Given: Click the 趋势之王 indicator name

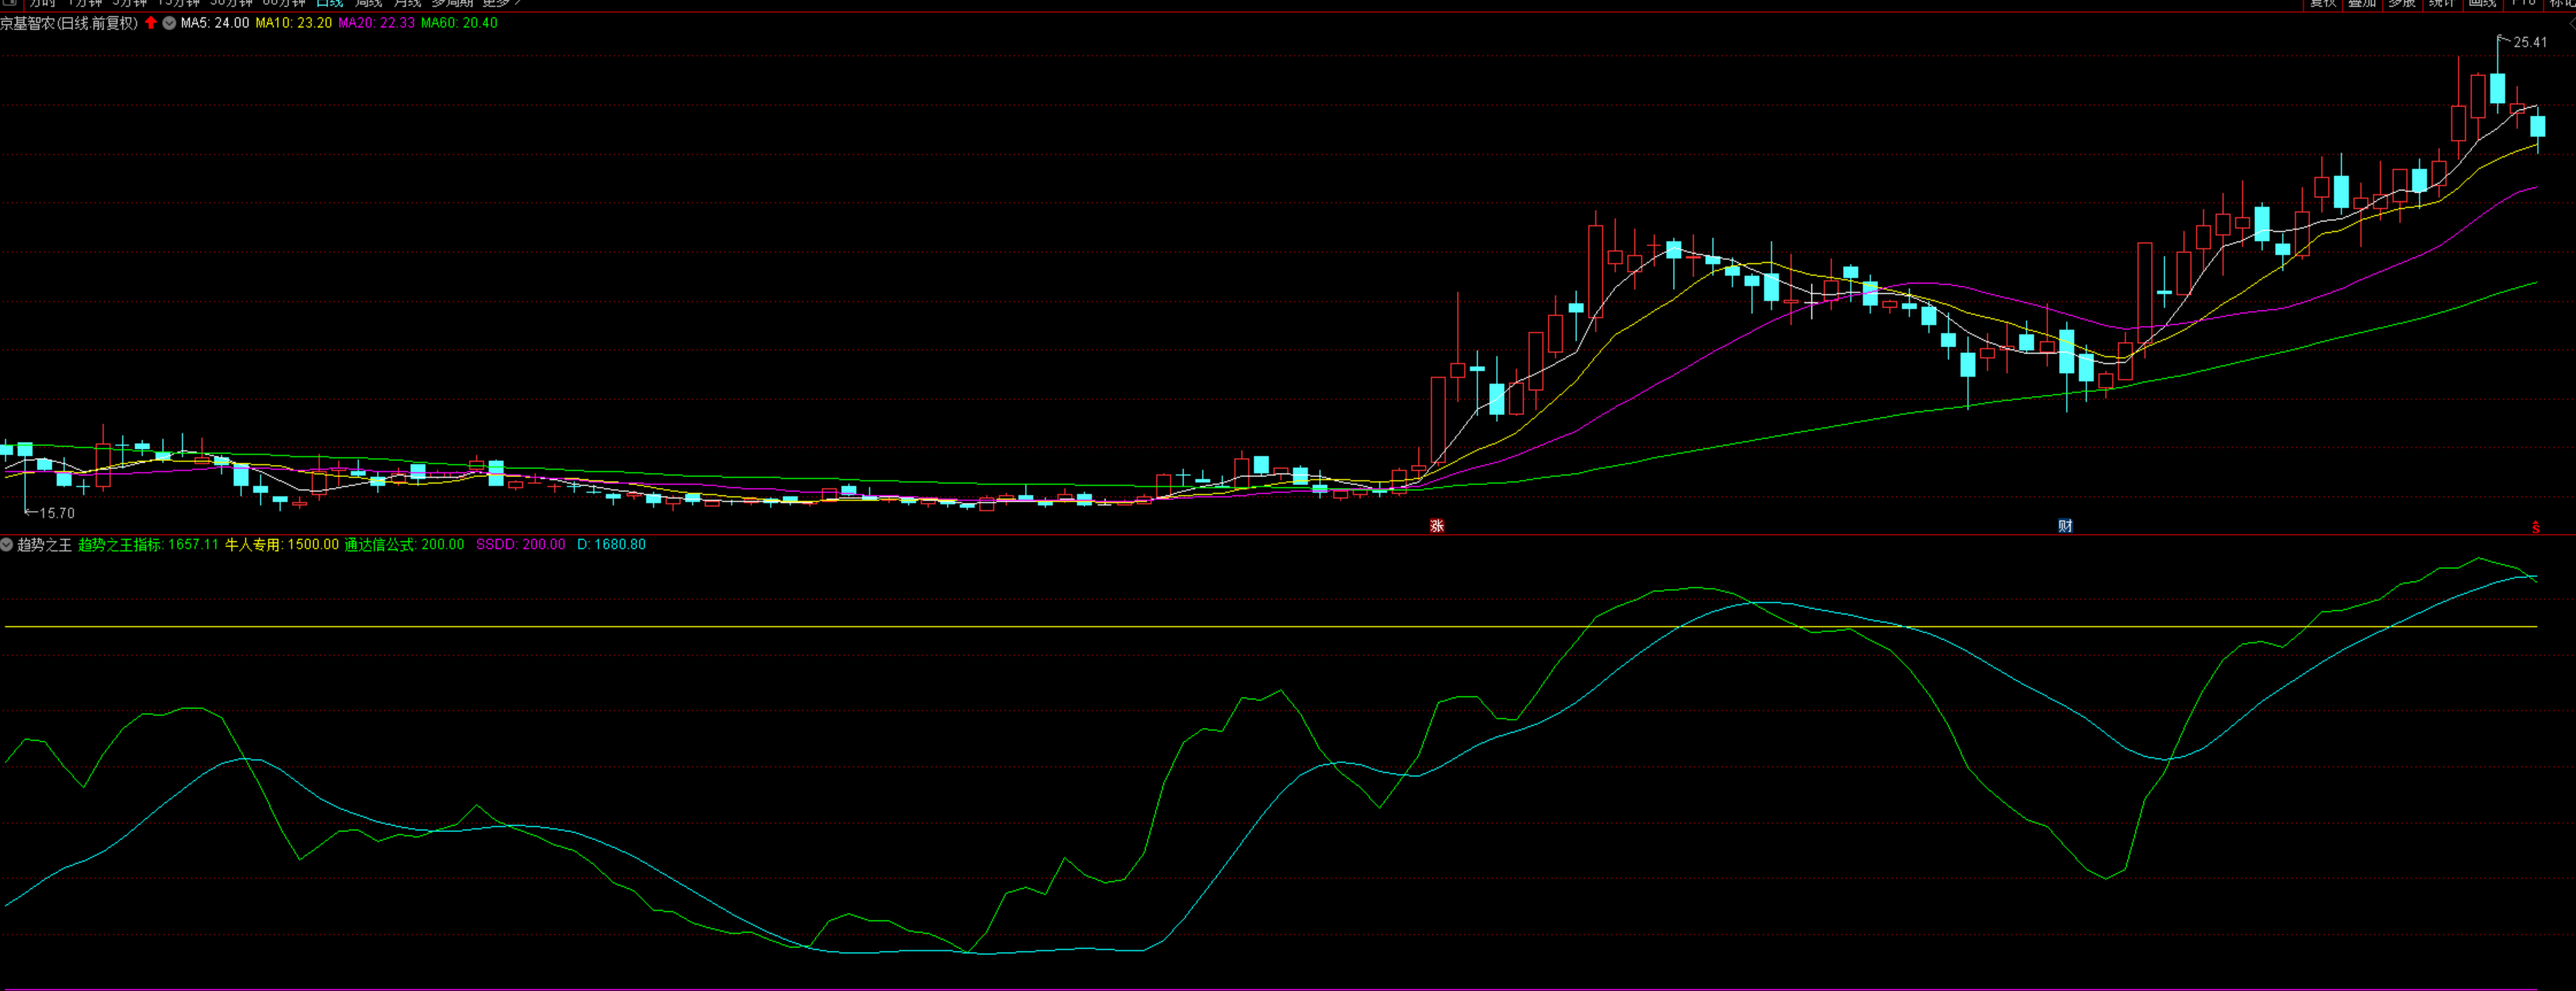Looking at the screenshot, I should (45, 545).
